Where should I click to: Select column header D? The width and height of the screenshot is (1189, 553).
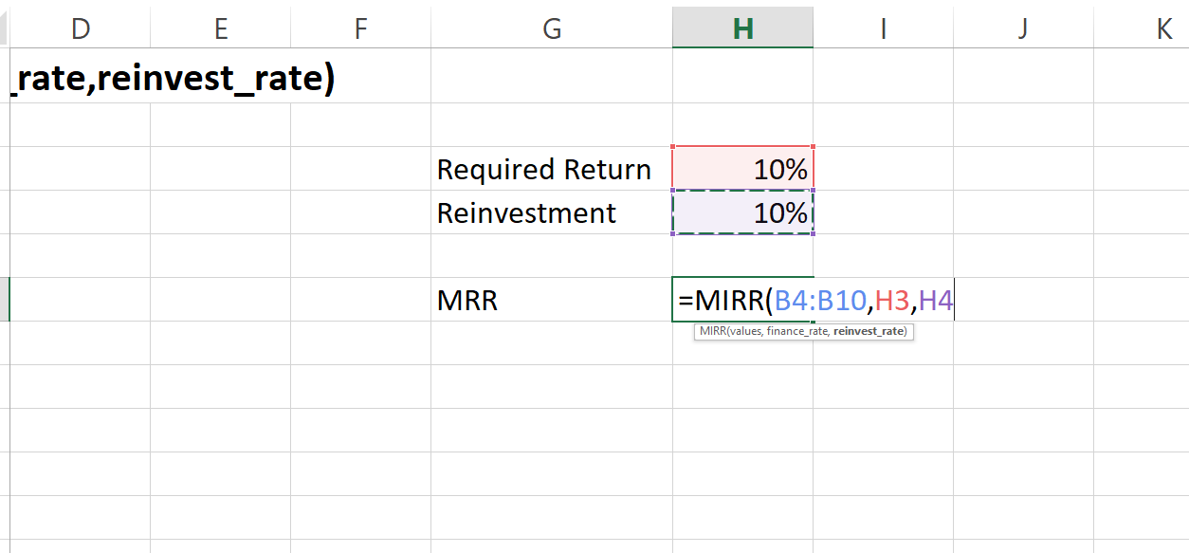click(x=80, y=28)
